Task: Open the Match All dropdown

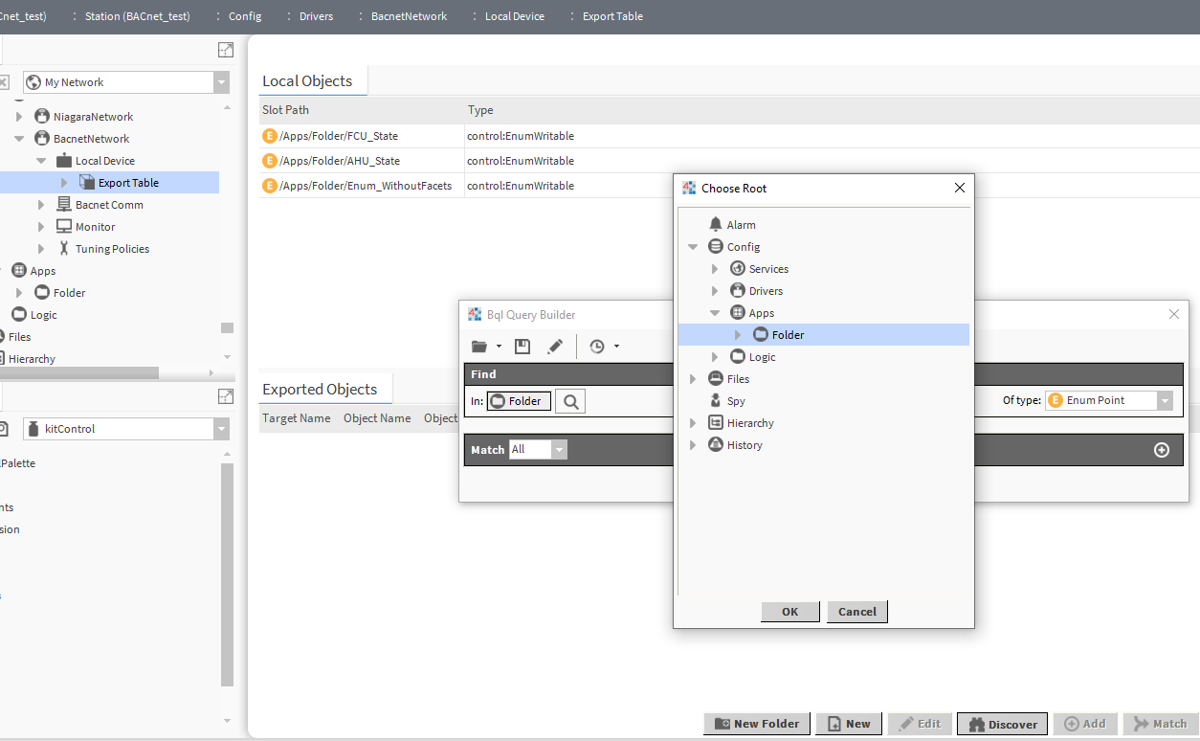Action: [559, 449]
